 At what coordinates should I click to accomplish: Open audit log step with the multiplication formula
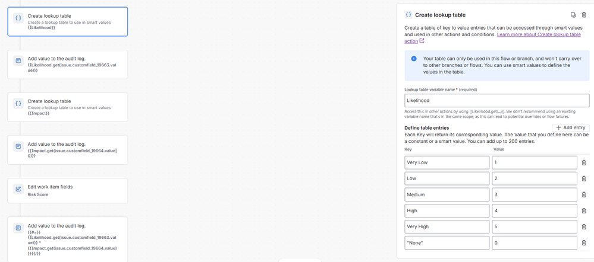(68, 239)
